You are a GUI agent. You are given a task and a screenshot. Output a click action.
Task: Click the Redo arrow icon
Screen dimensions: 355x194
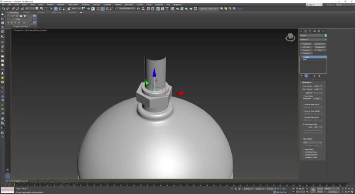[8, 9]
